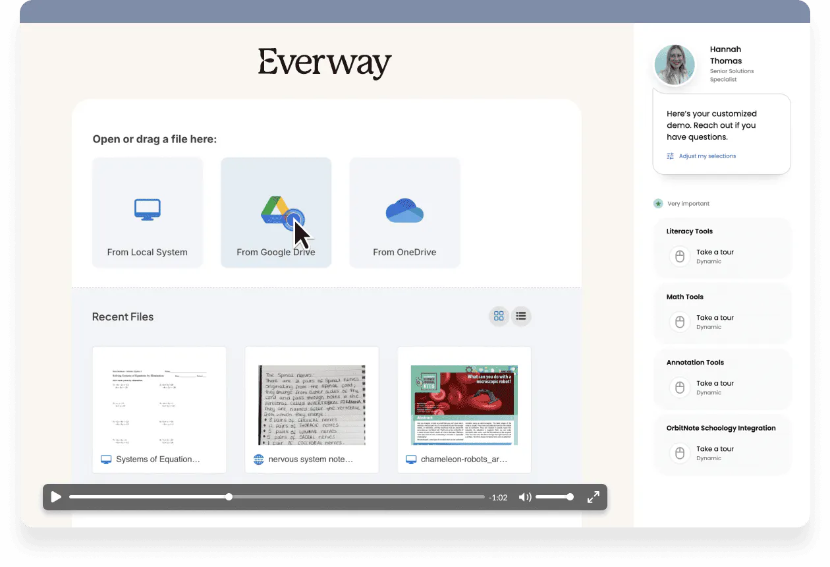The height and width of the screenshot is (567, 830).
Task: Open file From Google Drive
Action: click(x=276, y=212)
